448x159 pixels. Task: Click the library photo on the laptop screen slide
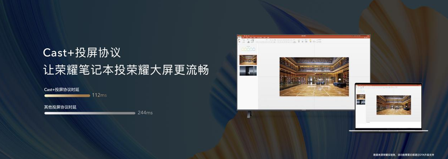[394, 105]
